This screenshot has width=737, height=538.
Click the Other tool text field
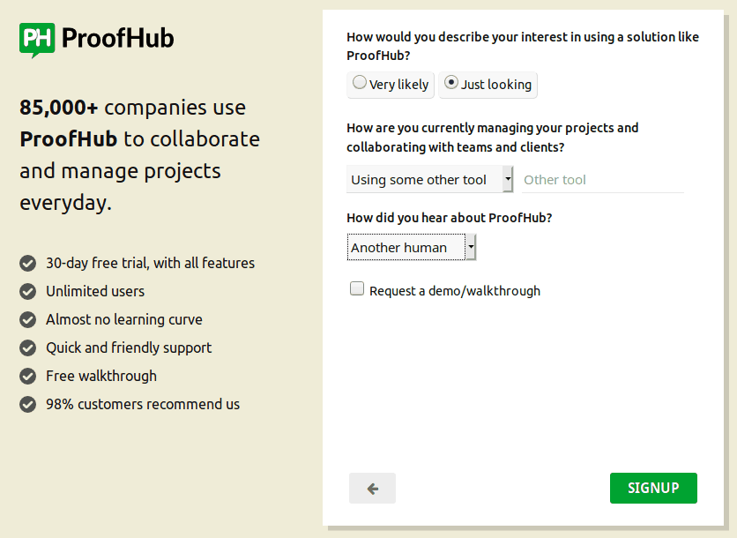tap(603, 180)
